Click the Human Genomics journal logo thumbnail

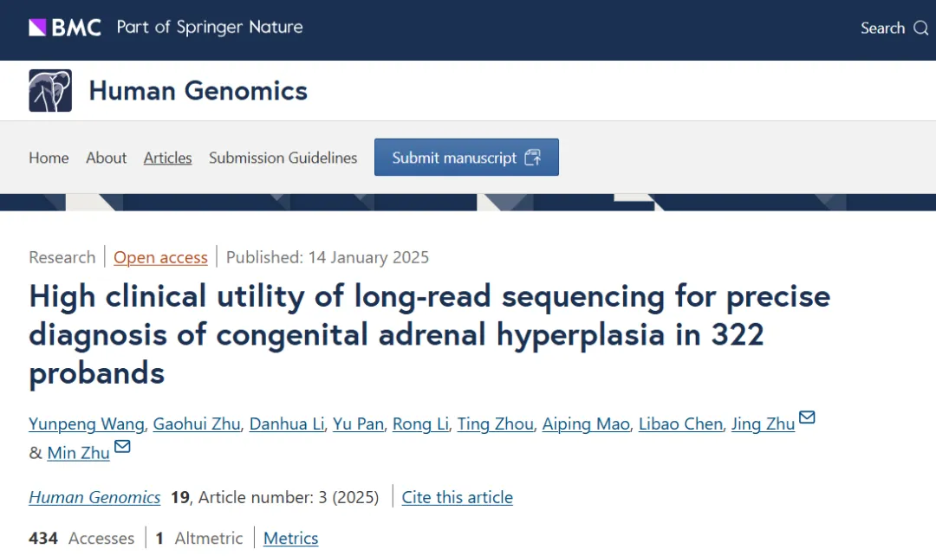pyautogui.click(x=50, y=91)
